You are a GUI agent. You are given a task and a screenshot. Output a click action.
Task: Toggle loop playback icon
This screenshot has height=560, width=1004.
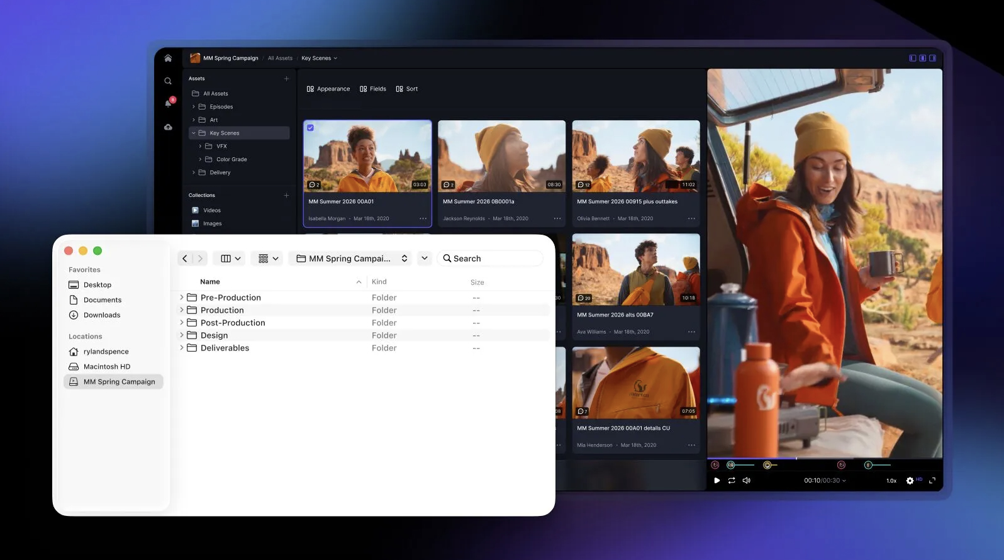[x=732, y=481]
